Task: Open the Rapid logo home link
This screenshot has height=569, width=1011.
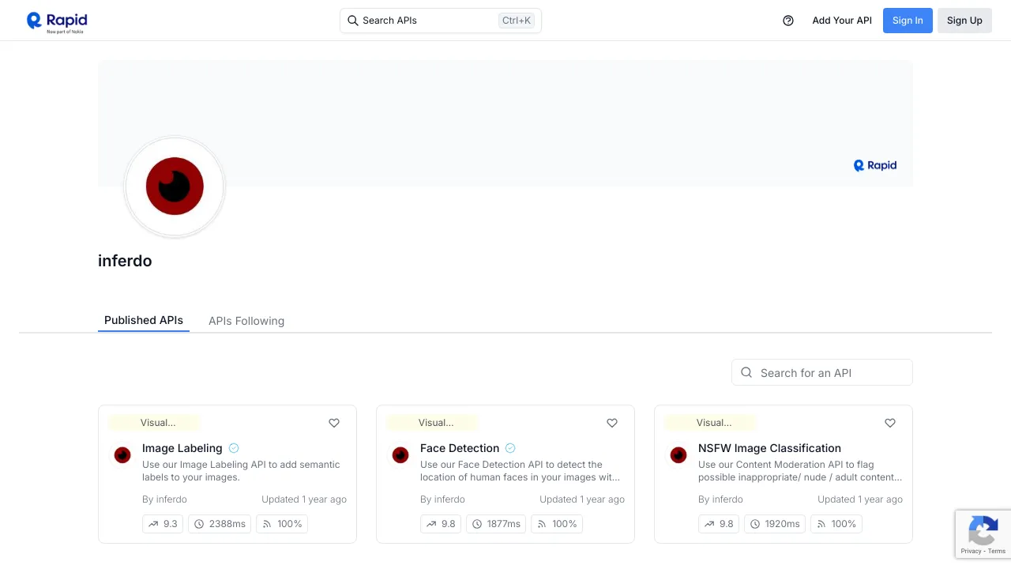Action: [x=57, y=22]
